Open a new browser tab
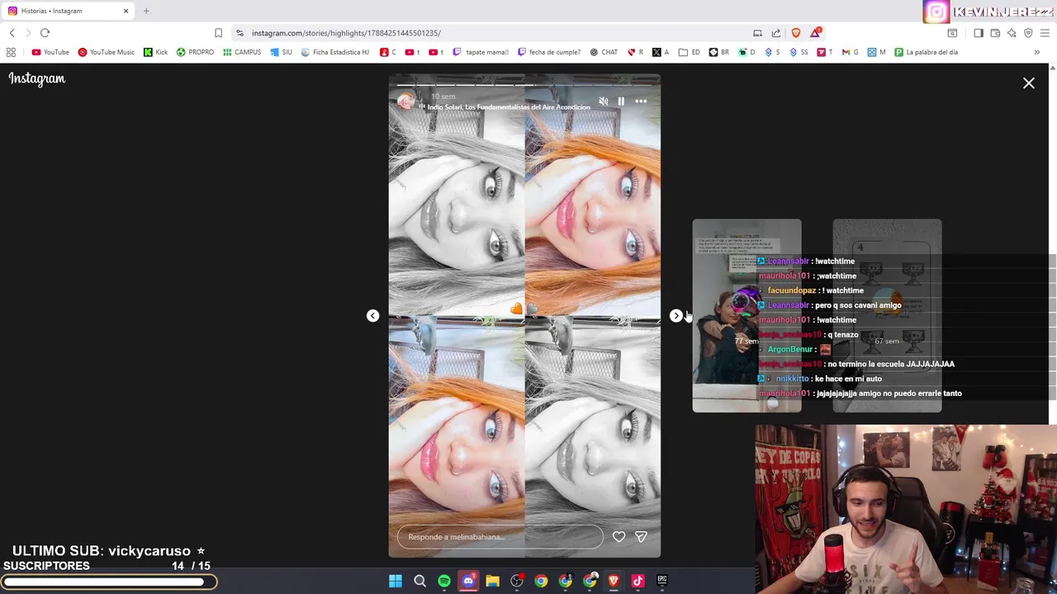 click(x=146, y=11)
